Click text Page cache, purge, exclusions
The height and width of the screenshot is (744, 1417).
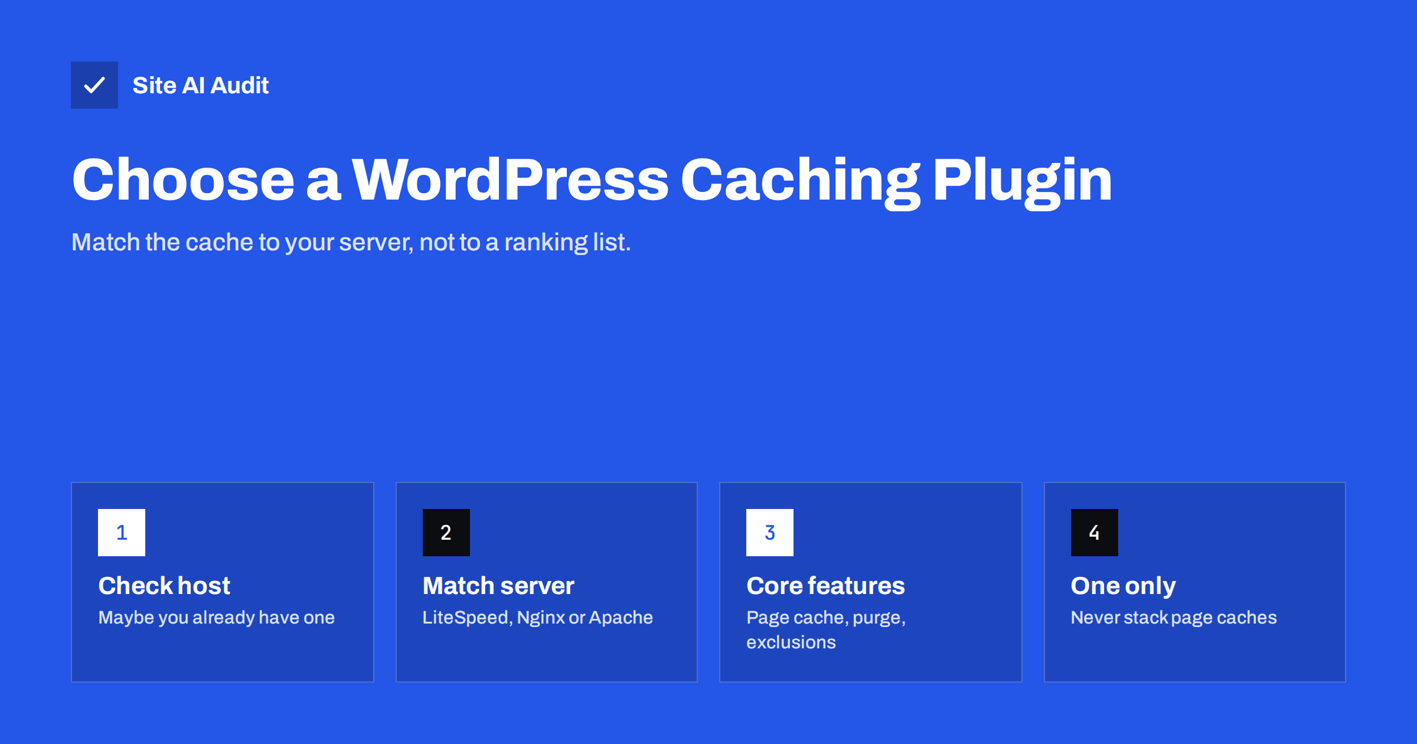pos(826,630)
